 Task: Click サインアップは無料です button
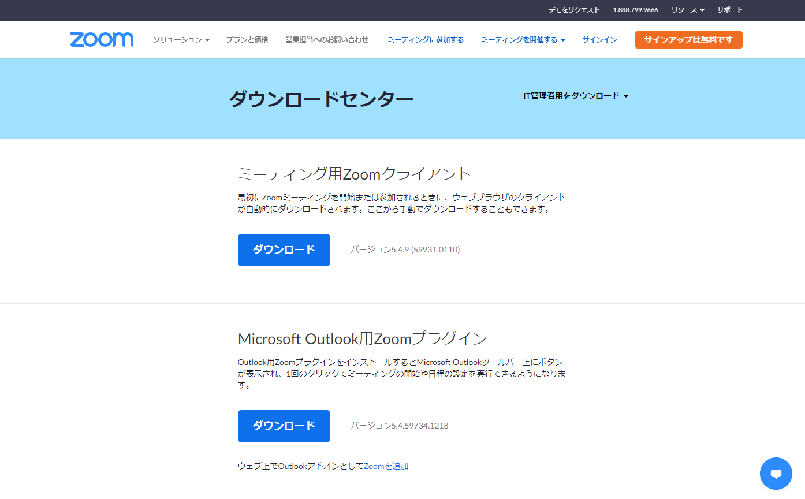point(688,40)
